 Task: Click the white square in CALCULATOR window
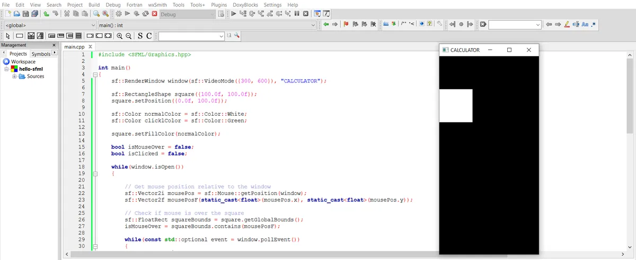456,106
